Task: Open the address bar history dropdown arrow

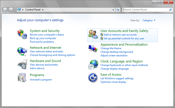Action: tap(113, 10)
